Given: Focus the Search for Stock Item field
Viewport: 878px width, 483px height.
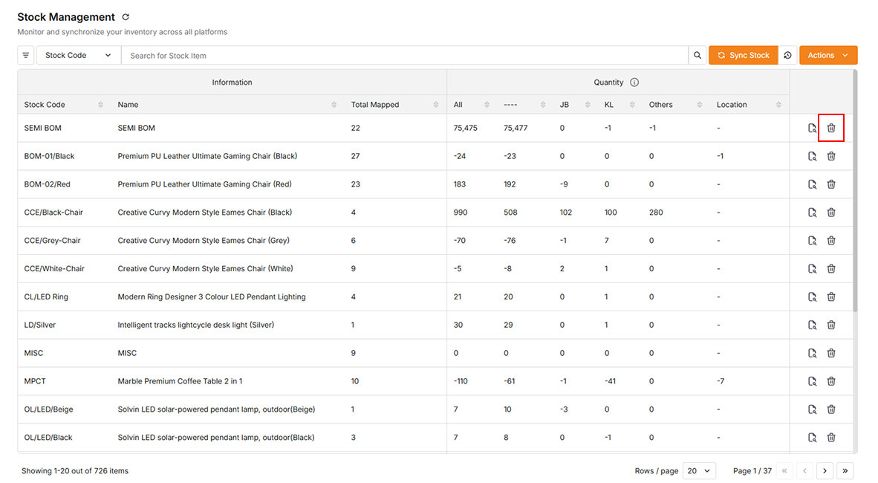Looking at the screenshot, I should tap(405, 56).
